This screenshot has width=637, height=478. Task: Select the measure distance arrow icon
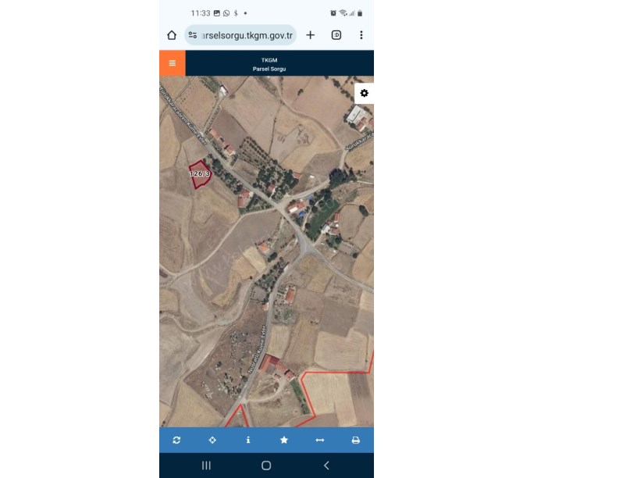click(320, 441)
